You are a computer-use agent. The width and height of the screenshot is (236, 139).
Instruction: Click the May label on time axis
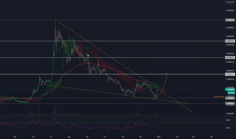pos(15,137)
